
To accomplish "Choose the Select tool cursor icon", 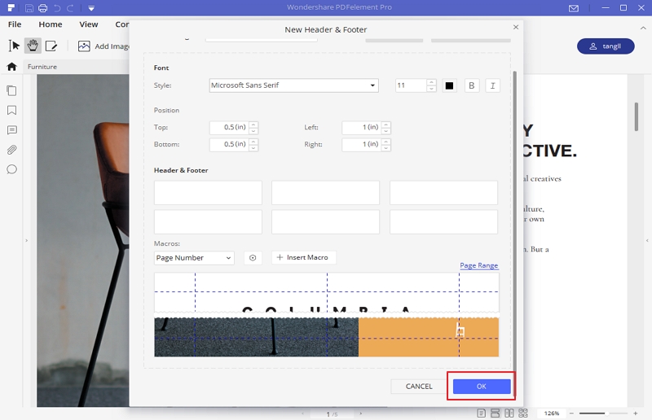I will (14, 46).
